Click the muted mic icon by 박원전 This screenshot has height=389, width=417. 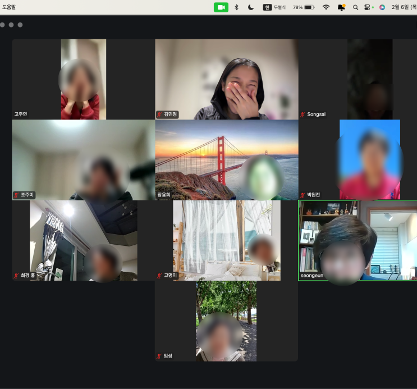point(303,195)
